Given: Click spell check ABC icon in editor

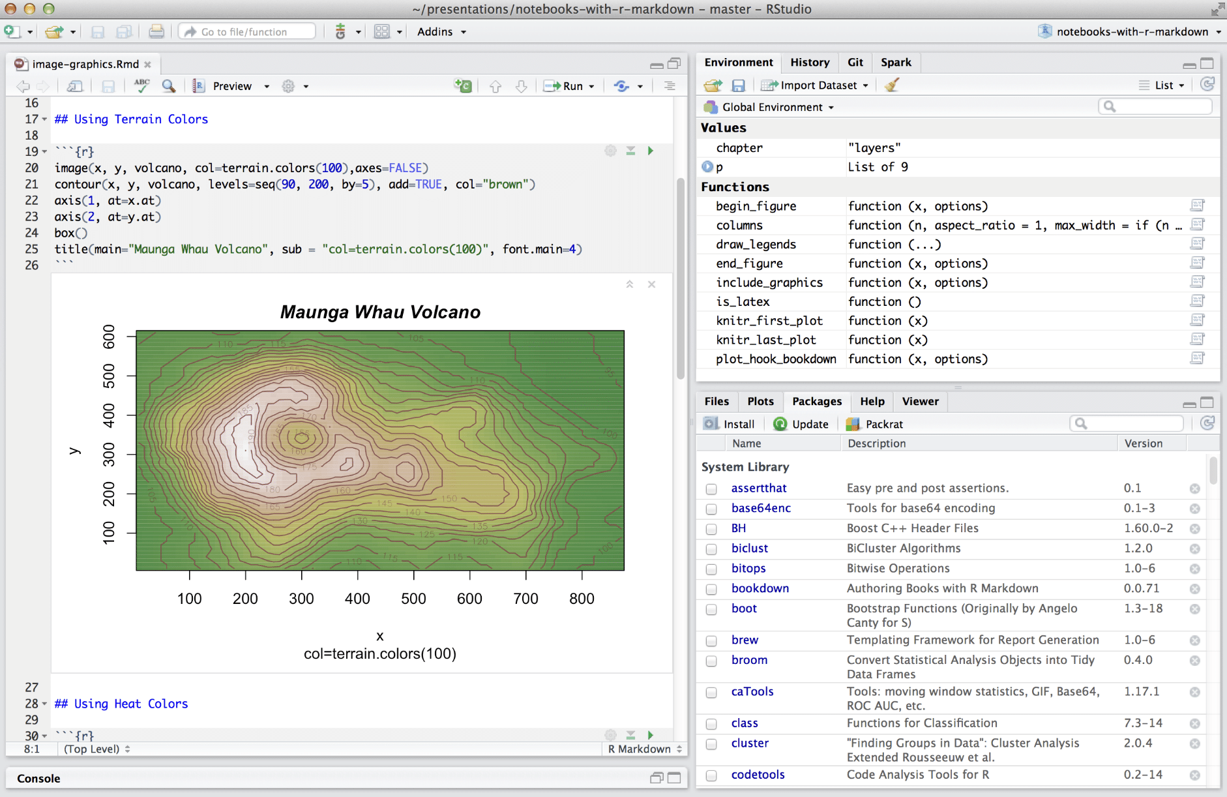Looking at the screenshot, I should (141, 85).
